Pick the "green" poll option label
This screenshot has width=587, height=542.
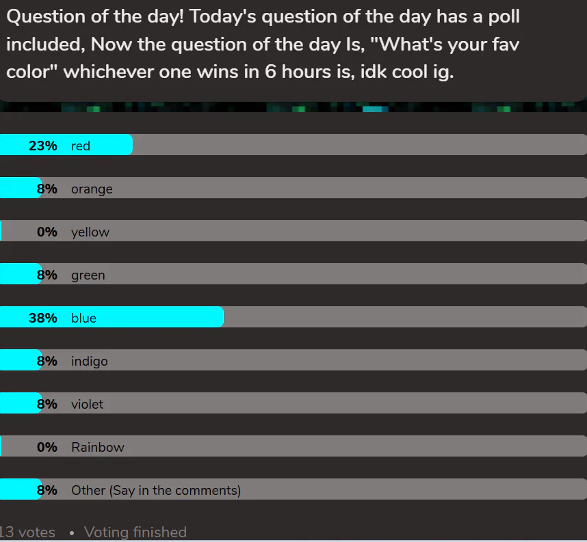tap(88, 275)
